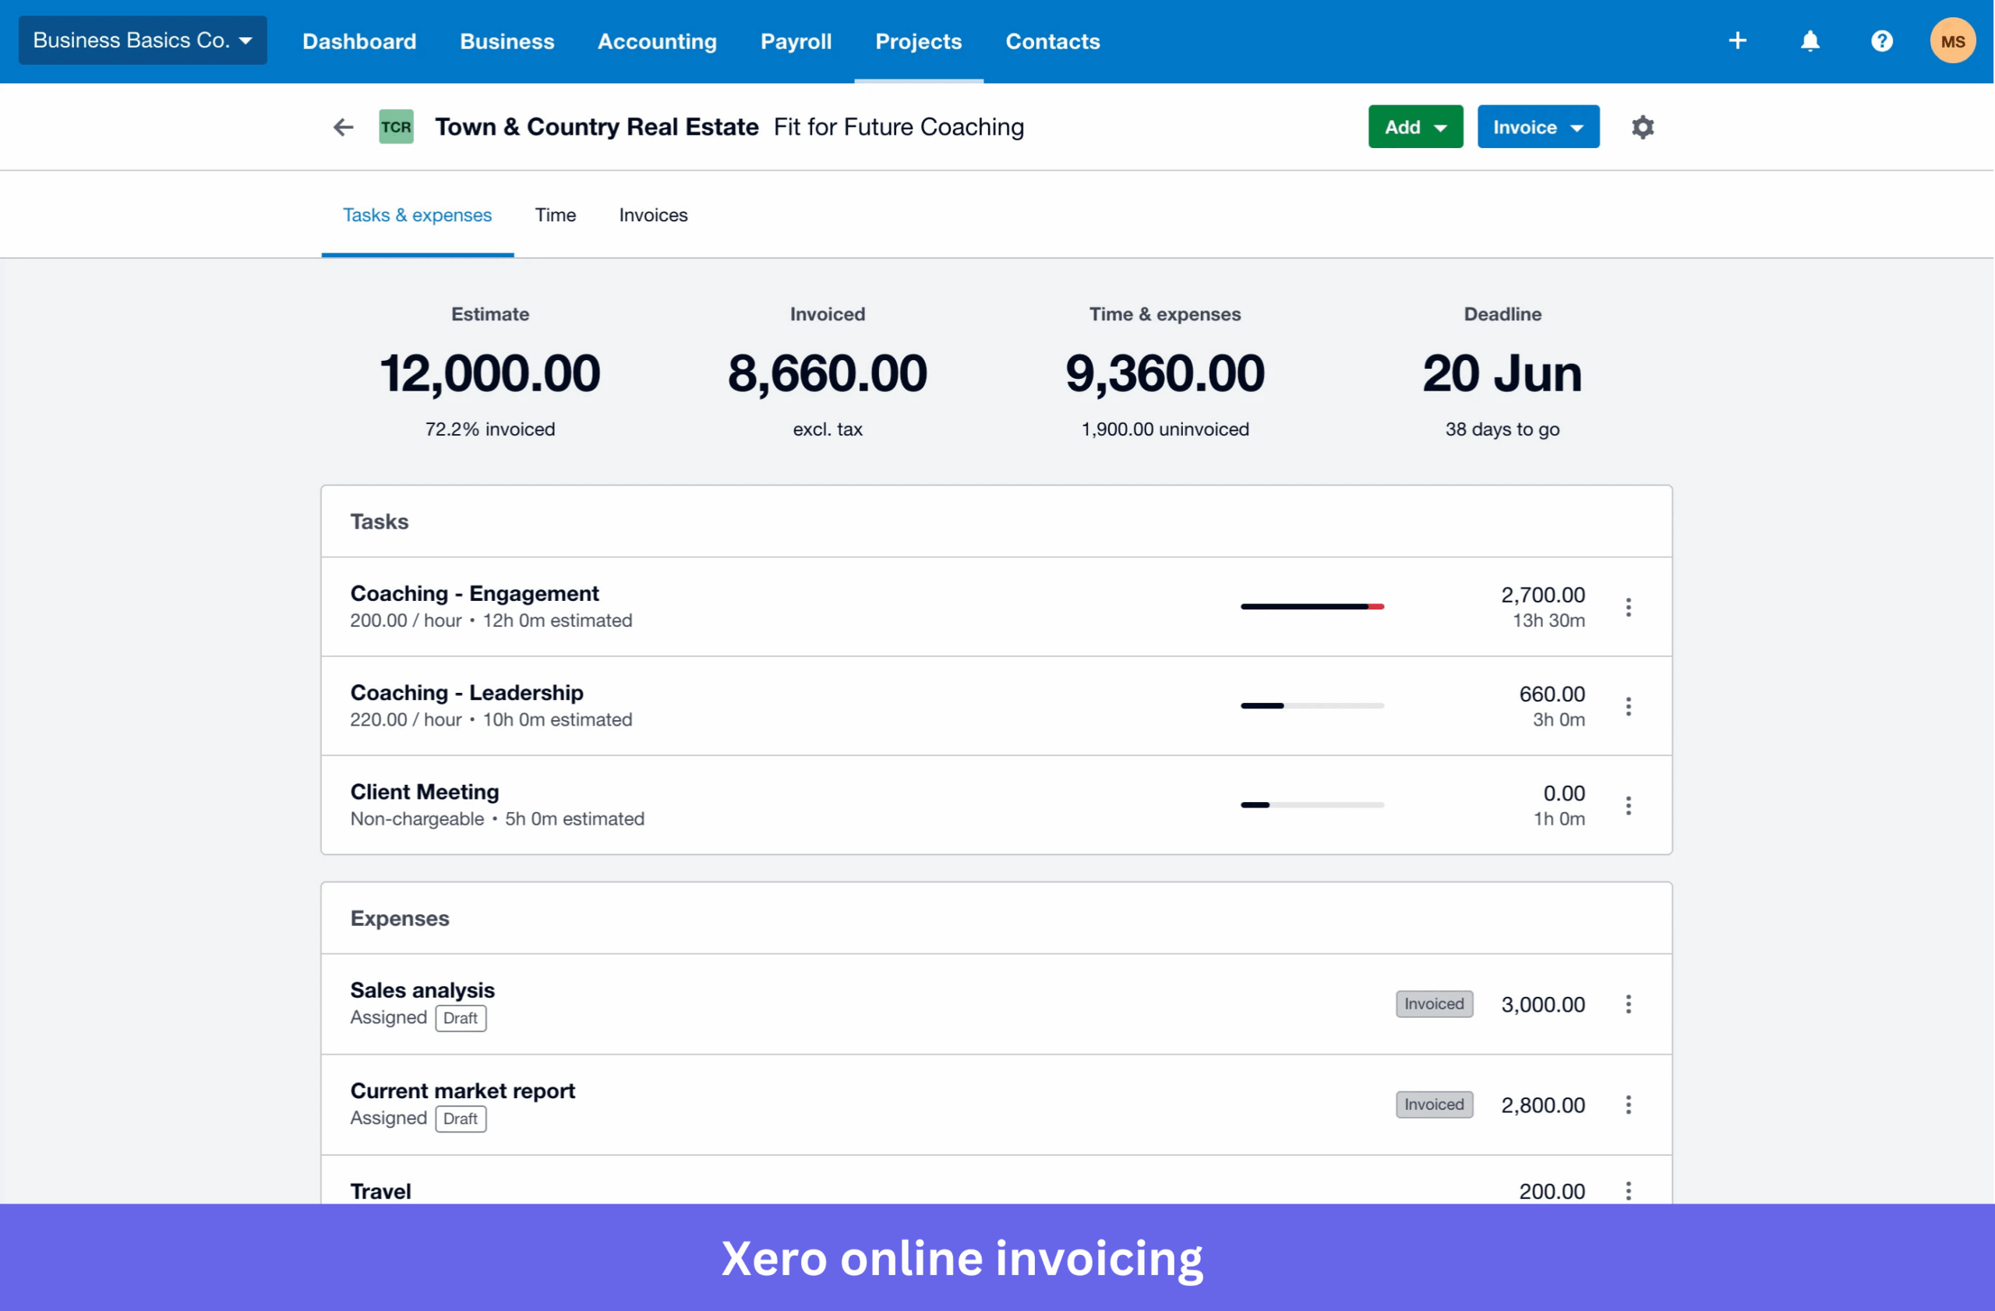This screenshot has width=1995, height=1311.
Task: Click the Town & Country Real Estate title
Action: point(596,127)
